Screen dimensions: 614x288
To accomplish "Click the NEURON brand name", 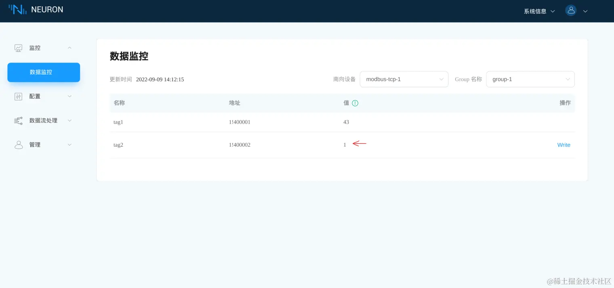I will point(47,10).
